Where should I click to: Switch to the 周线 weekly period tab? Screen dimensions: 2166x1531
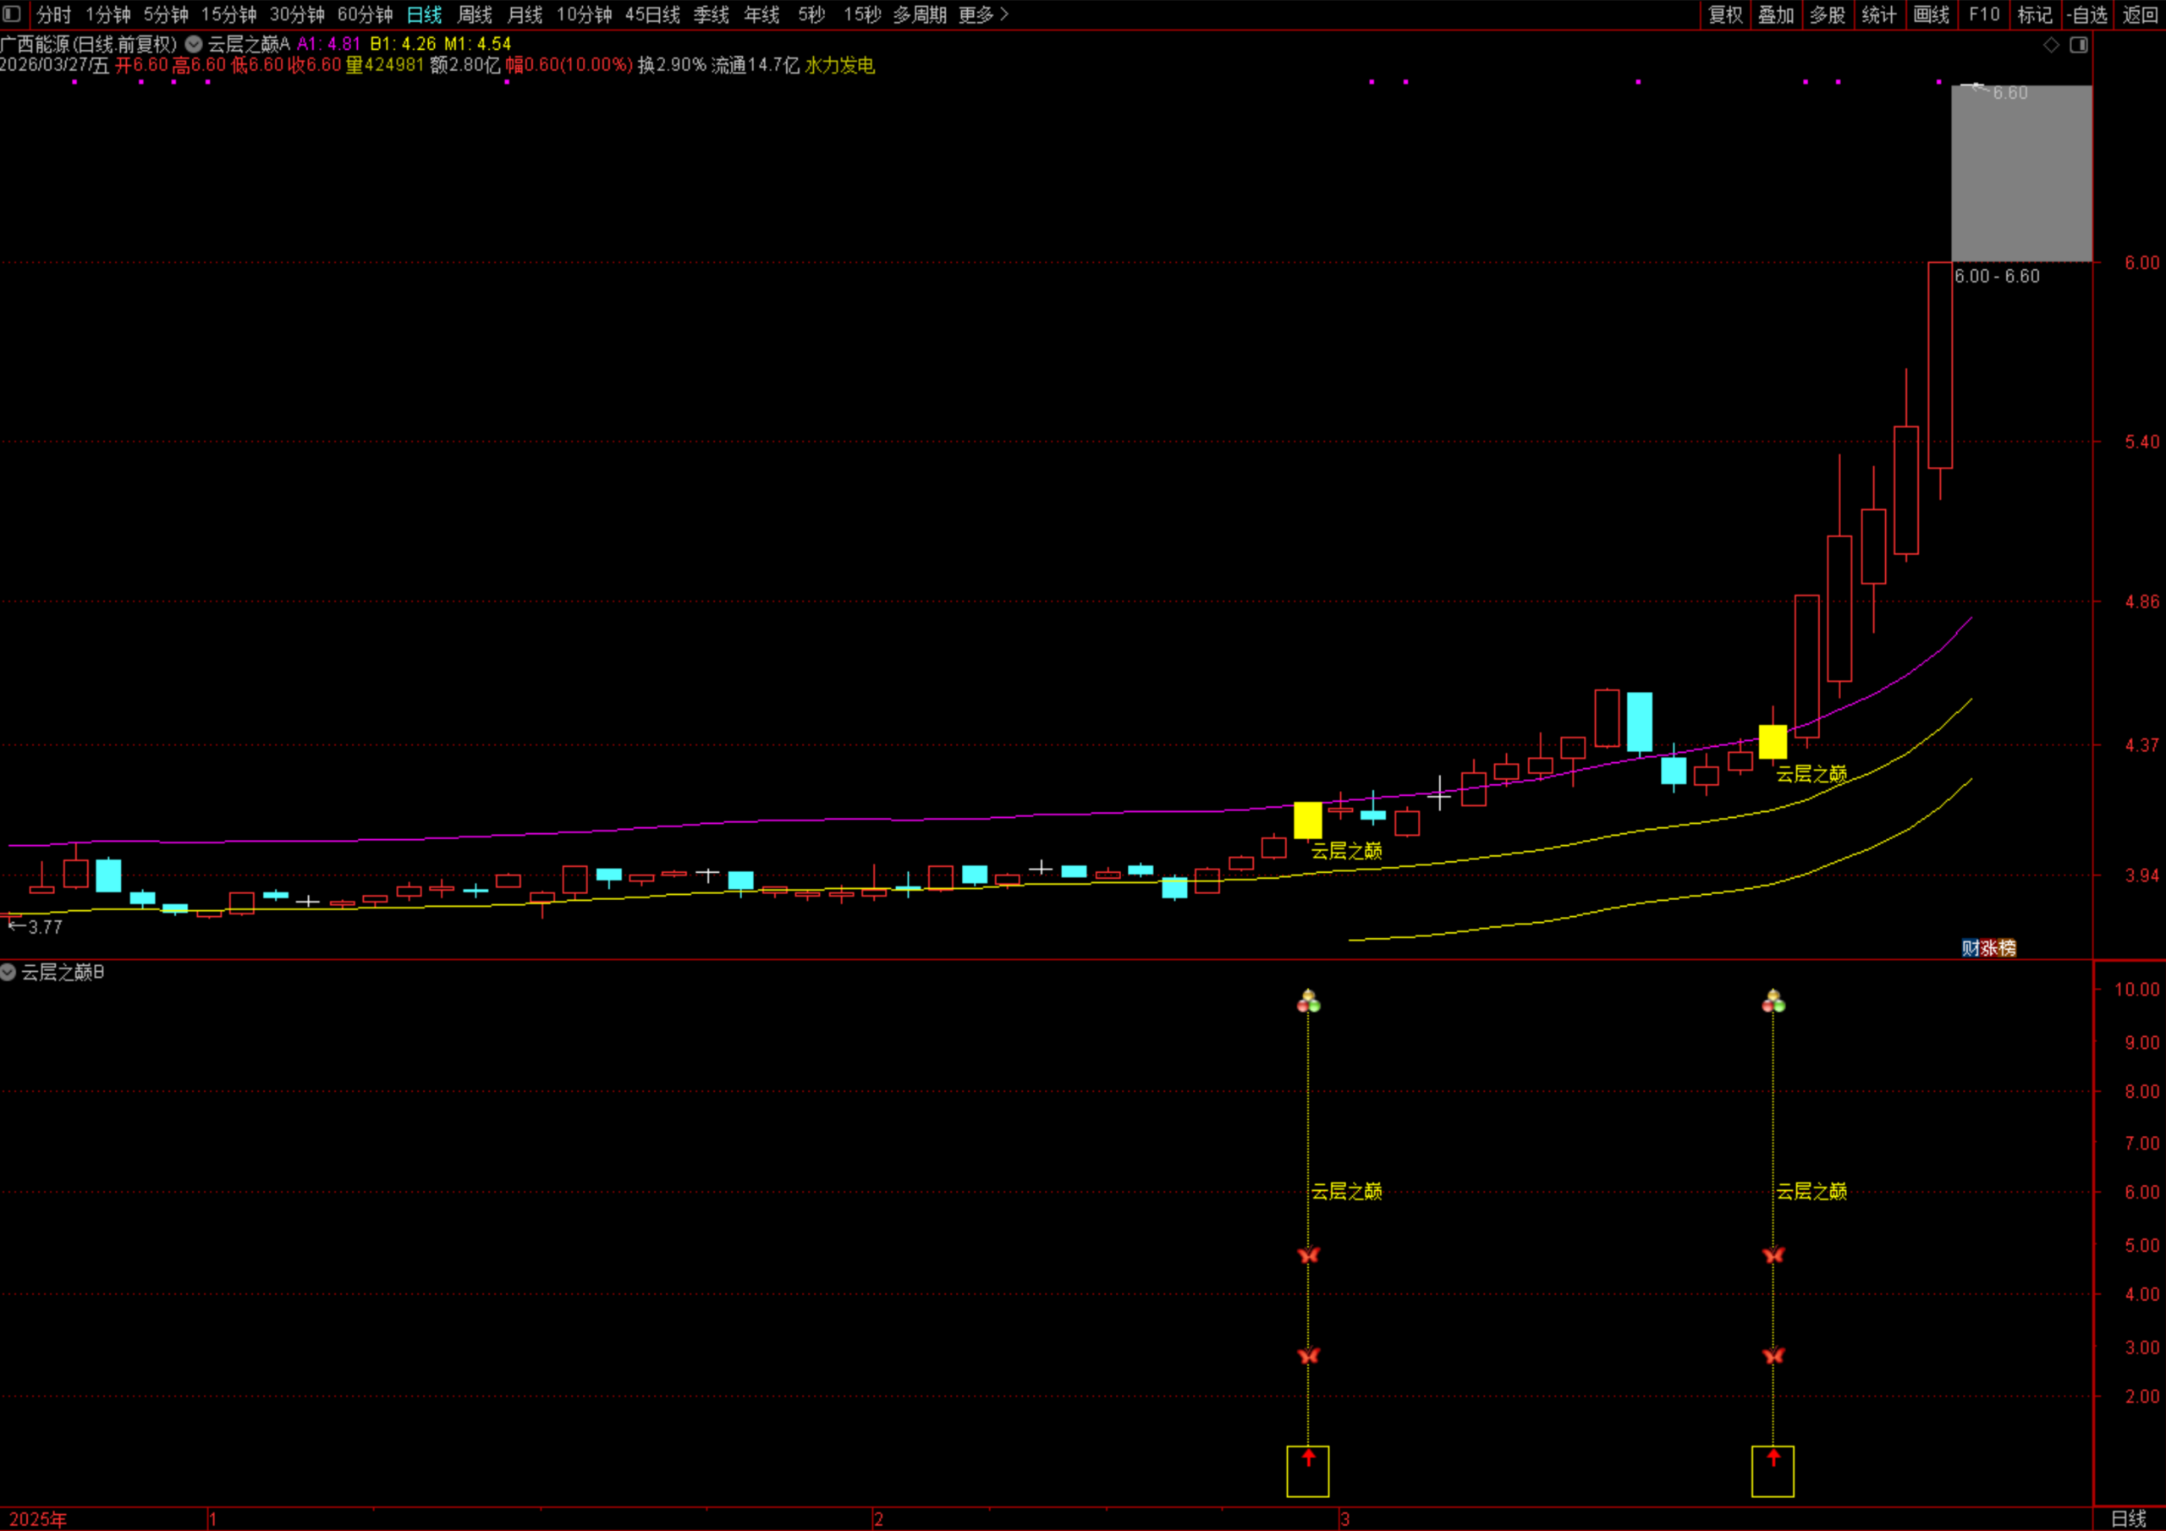click(475, 15)
